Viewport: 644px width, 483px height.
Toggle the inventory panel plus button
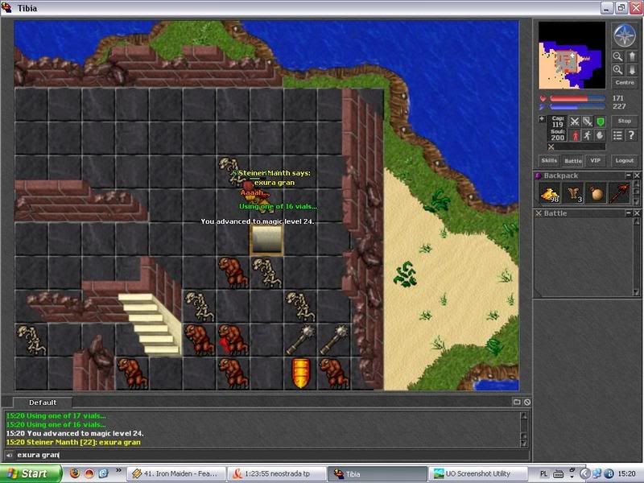pos(542,119)
